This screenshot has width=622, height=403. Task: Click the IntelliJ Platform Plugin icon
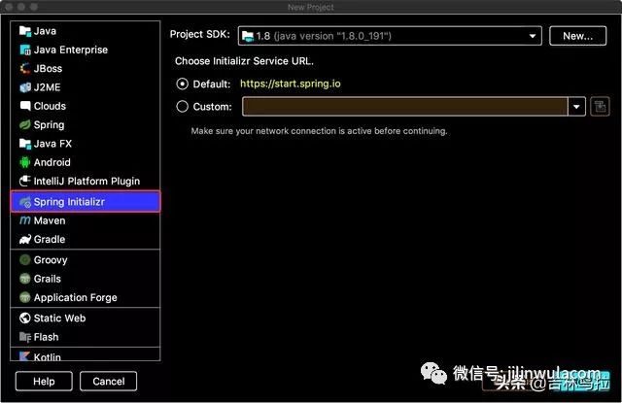tap(25, 181)
